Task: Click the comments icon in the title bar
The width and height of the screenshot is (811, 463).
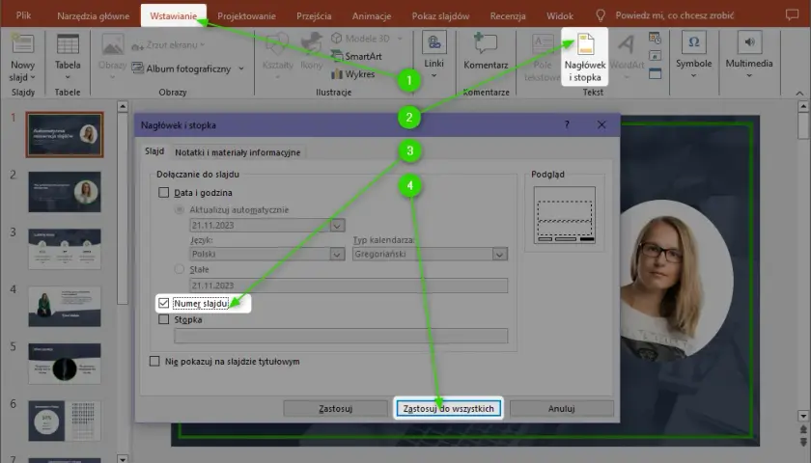Action: click(792, 14)
